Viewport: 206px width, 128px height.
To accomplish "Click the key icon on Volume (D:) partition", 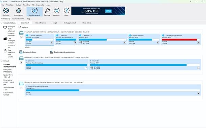I will click(92, 68).
